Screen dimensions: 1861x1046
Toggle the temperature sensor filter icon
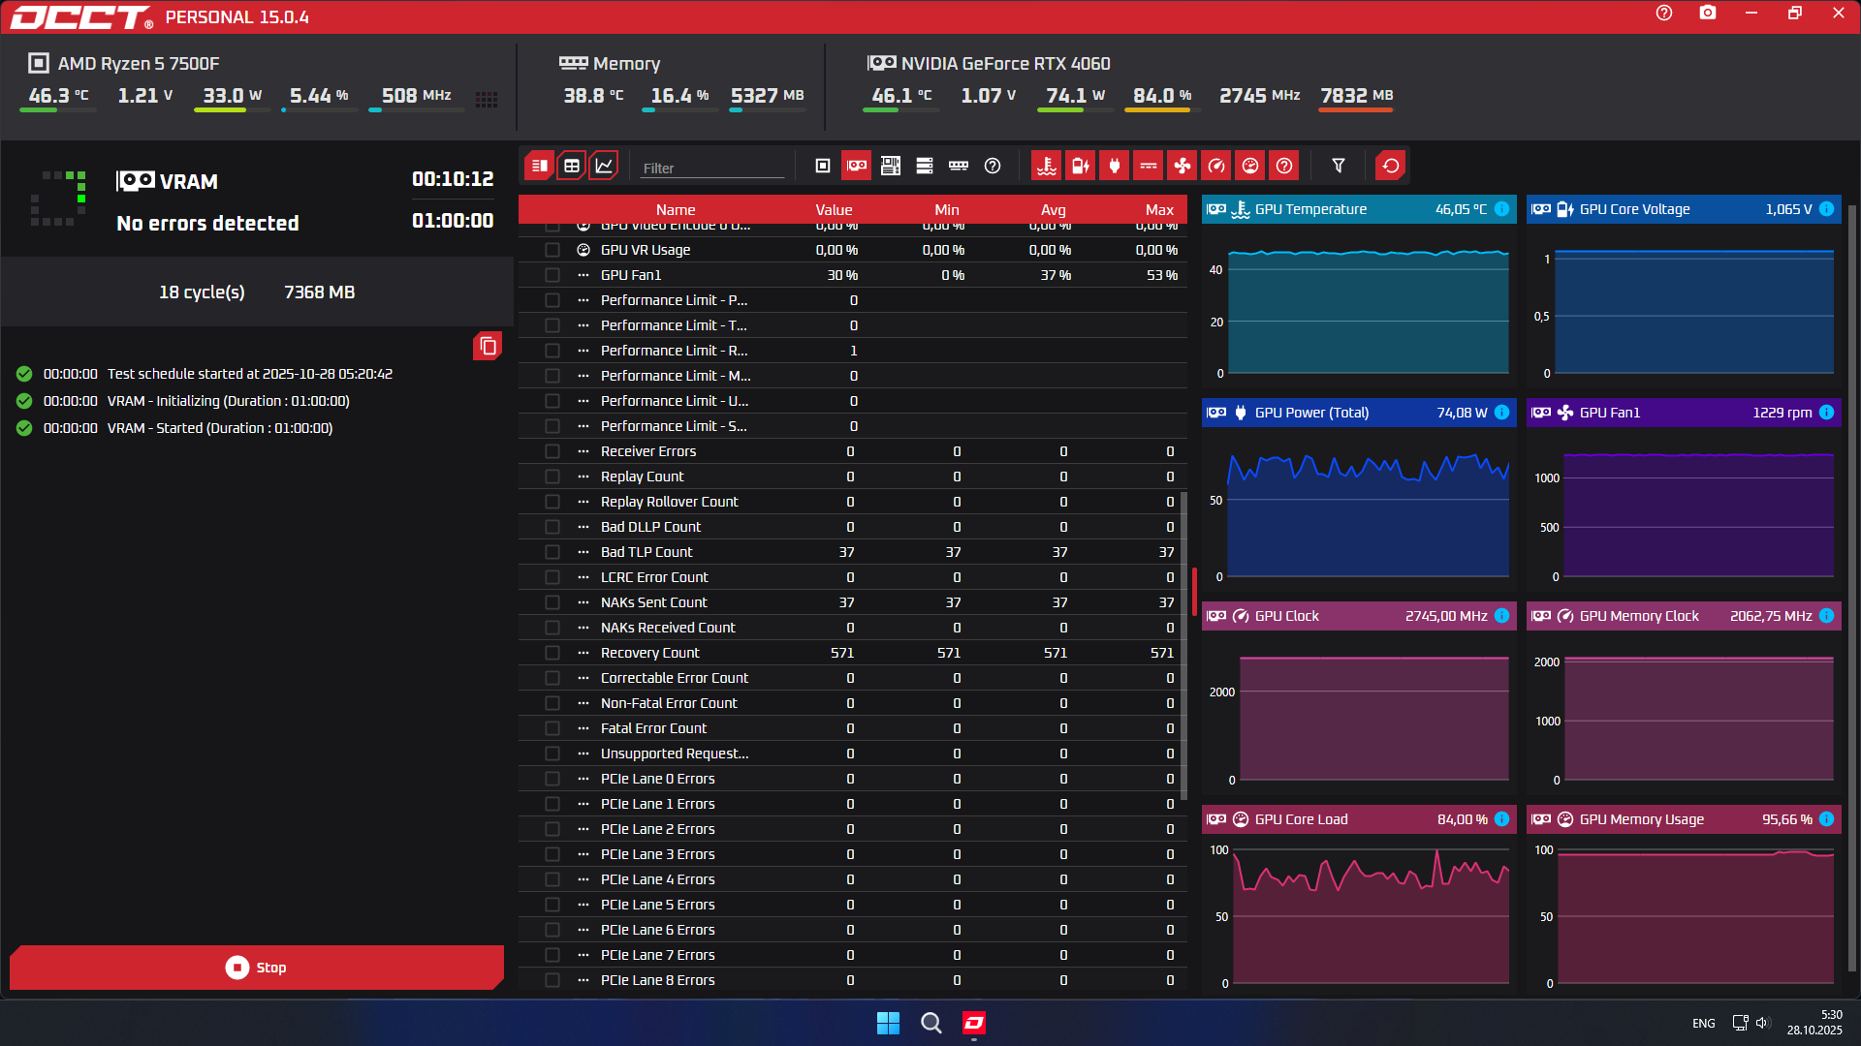[x=1047, y=166]
